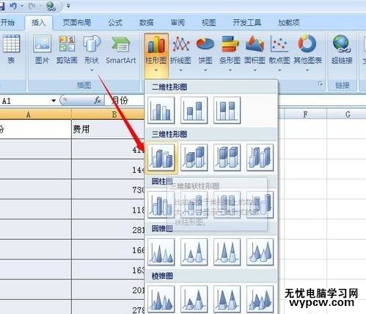
Task: Insert a 图片 picture
Action: tap(42, 50)
